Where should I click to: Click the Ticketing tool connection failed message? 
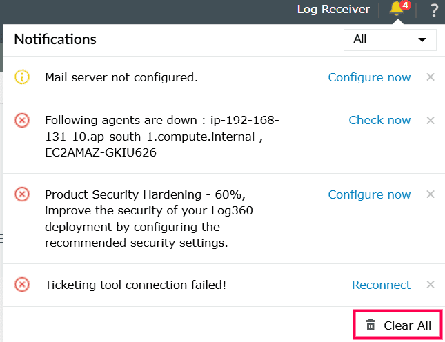[x=135, y=285]
